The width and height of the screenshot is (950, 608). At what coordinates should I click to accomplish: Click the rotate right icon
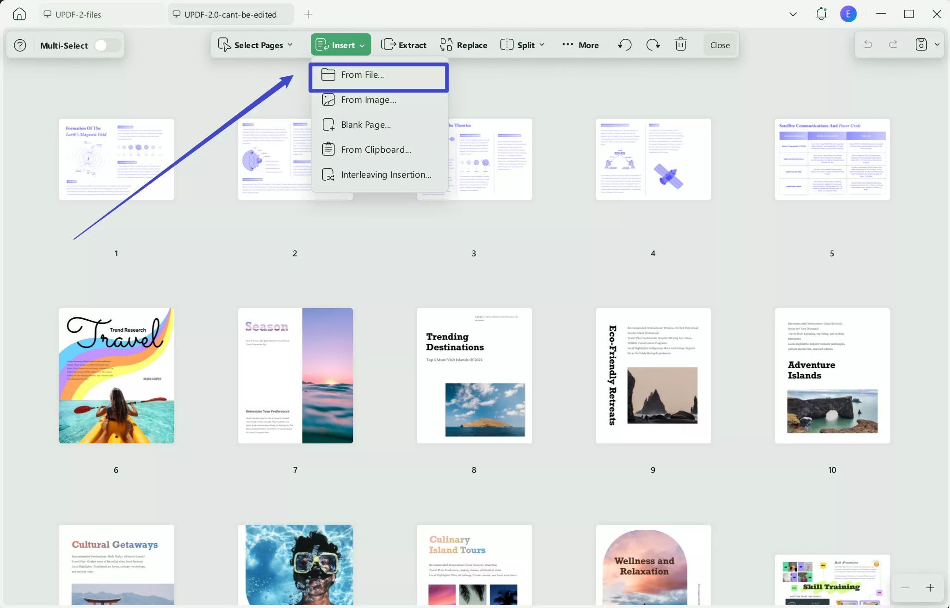[653, 44]
